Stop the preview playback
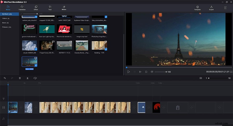 point(146,72)
